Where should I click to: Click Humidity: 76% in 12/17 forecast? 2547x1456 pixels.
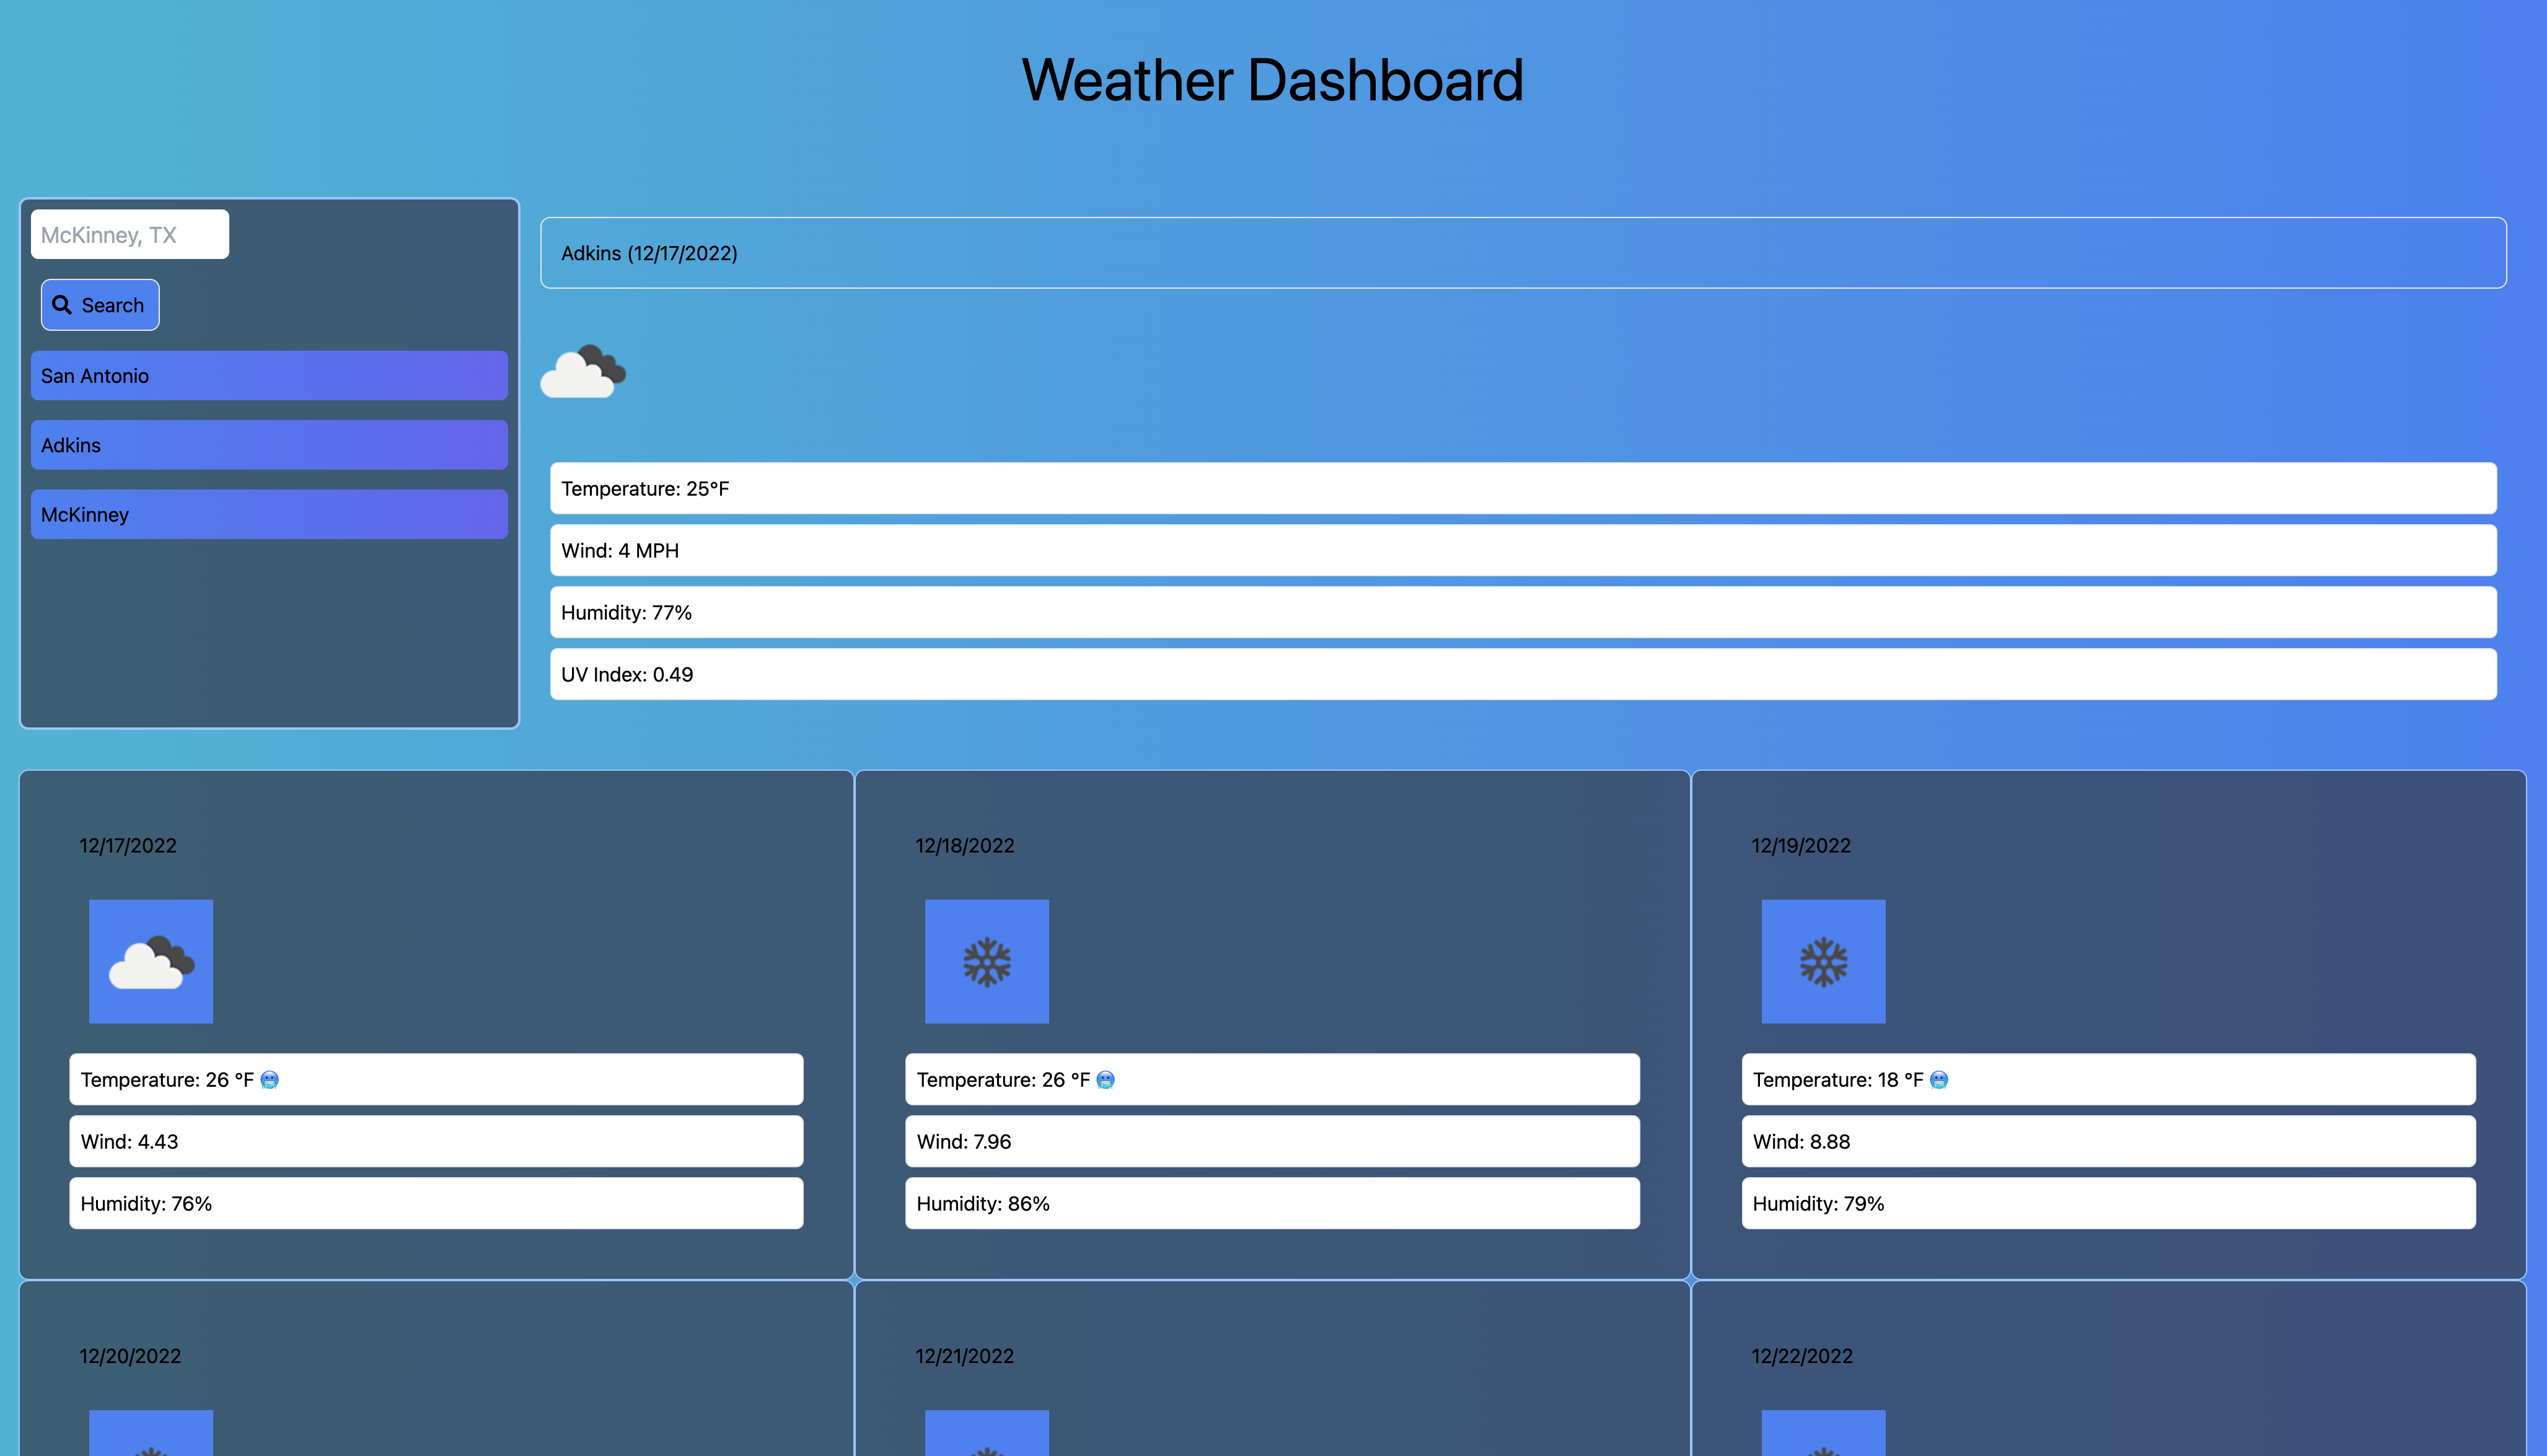point(436,1204)
